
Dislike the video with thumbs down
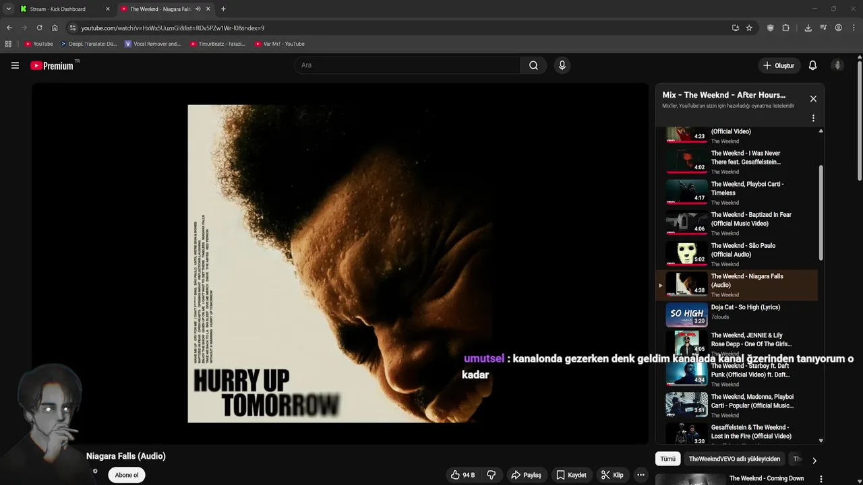[492, 475]
